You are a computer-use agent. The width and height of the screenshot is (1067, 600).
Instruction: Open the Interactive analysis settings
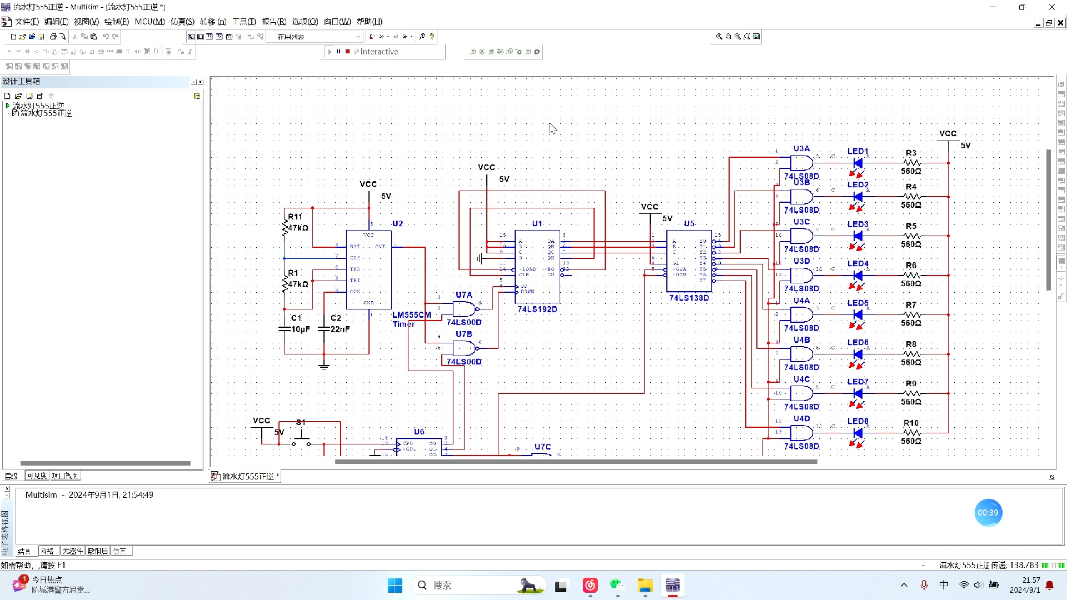(376, 52)
